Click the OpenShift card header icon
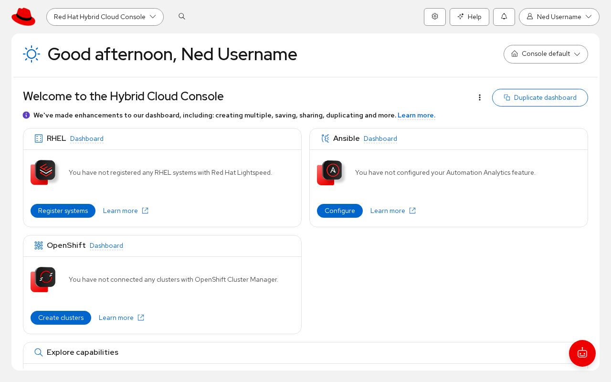 click(39, 245)
